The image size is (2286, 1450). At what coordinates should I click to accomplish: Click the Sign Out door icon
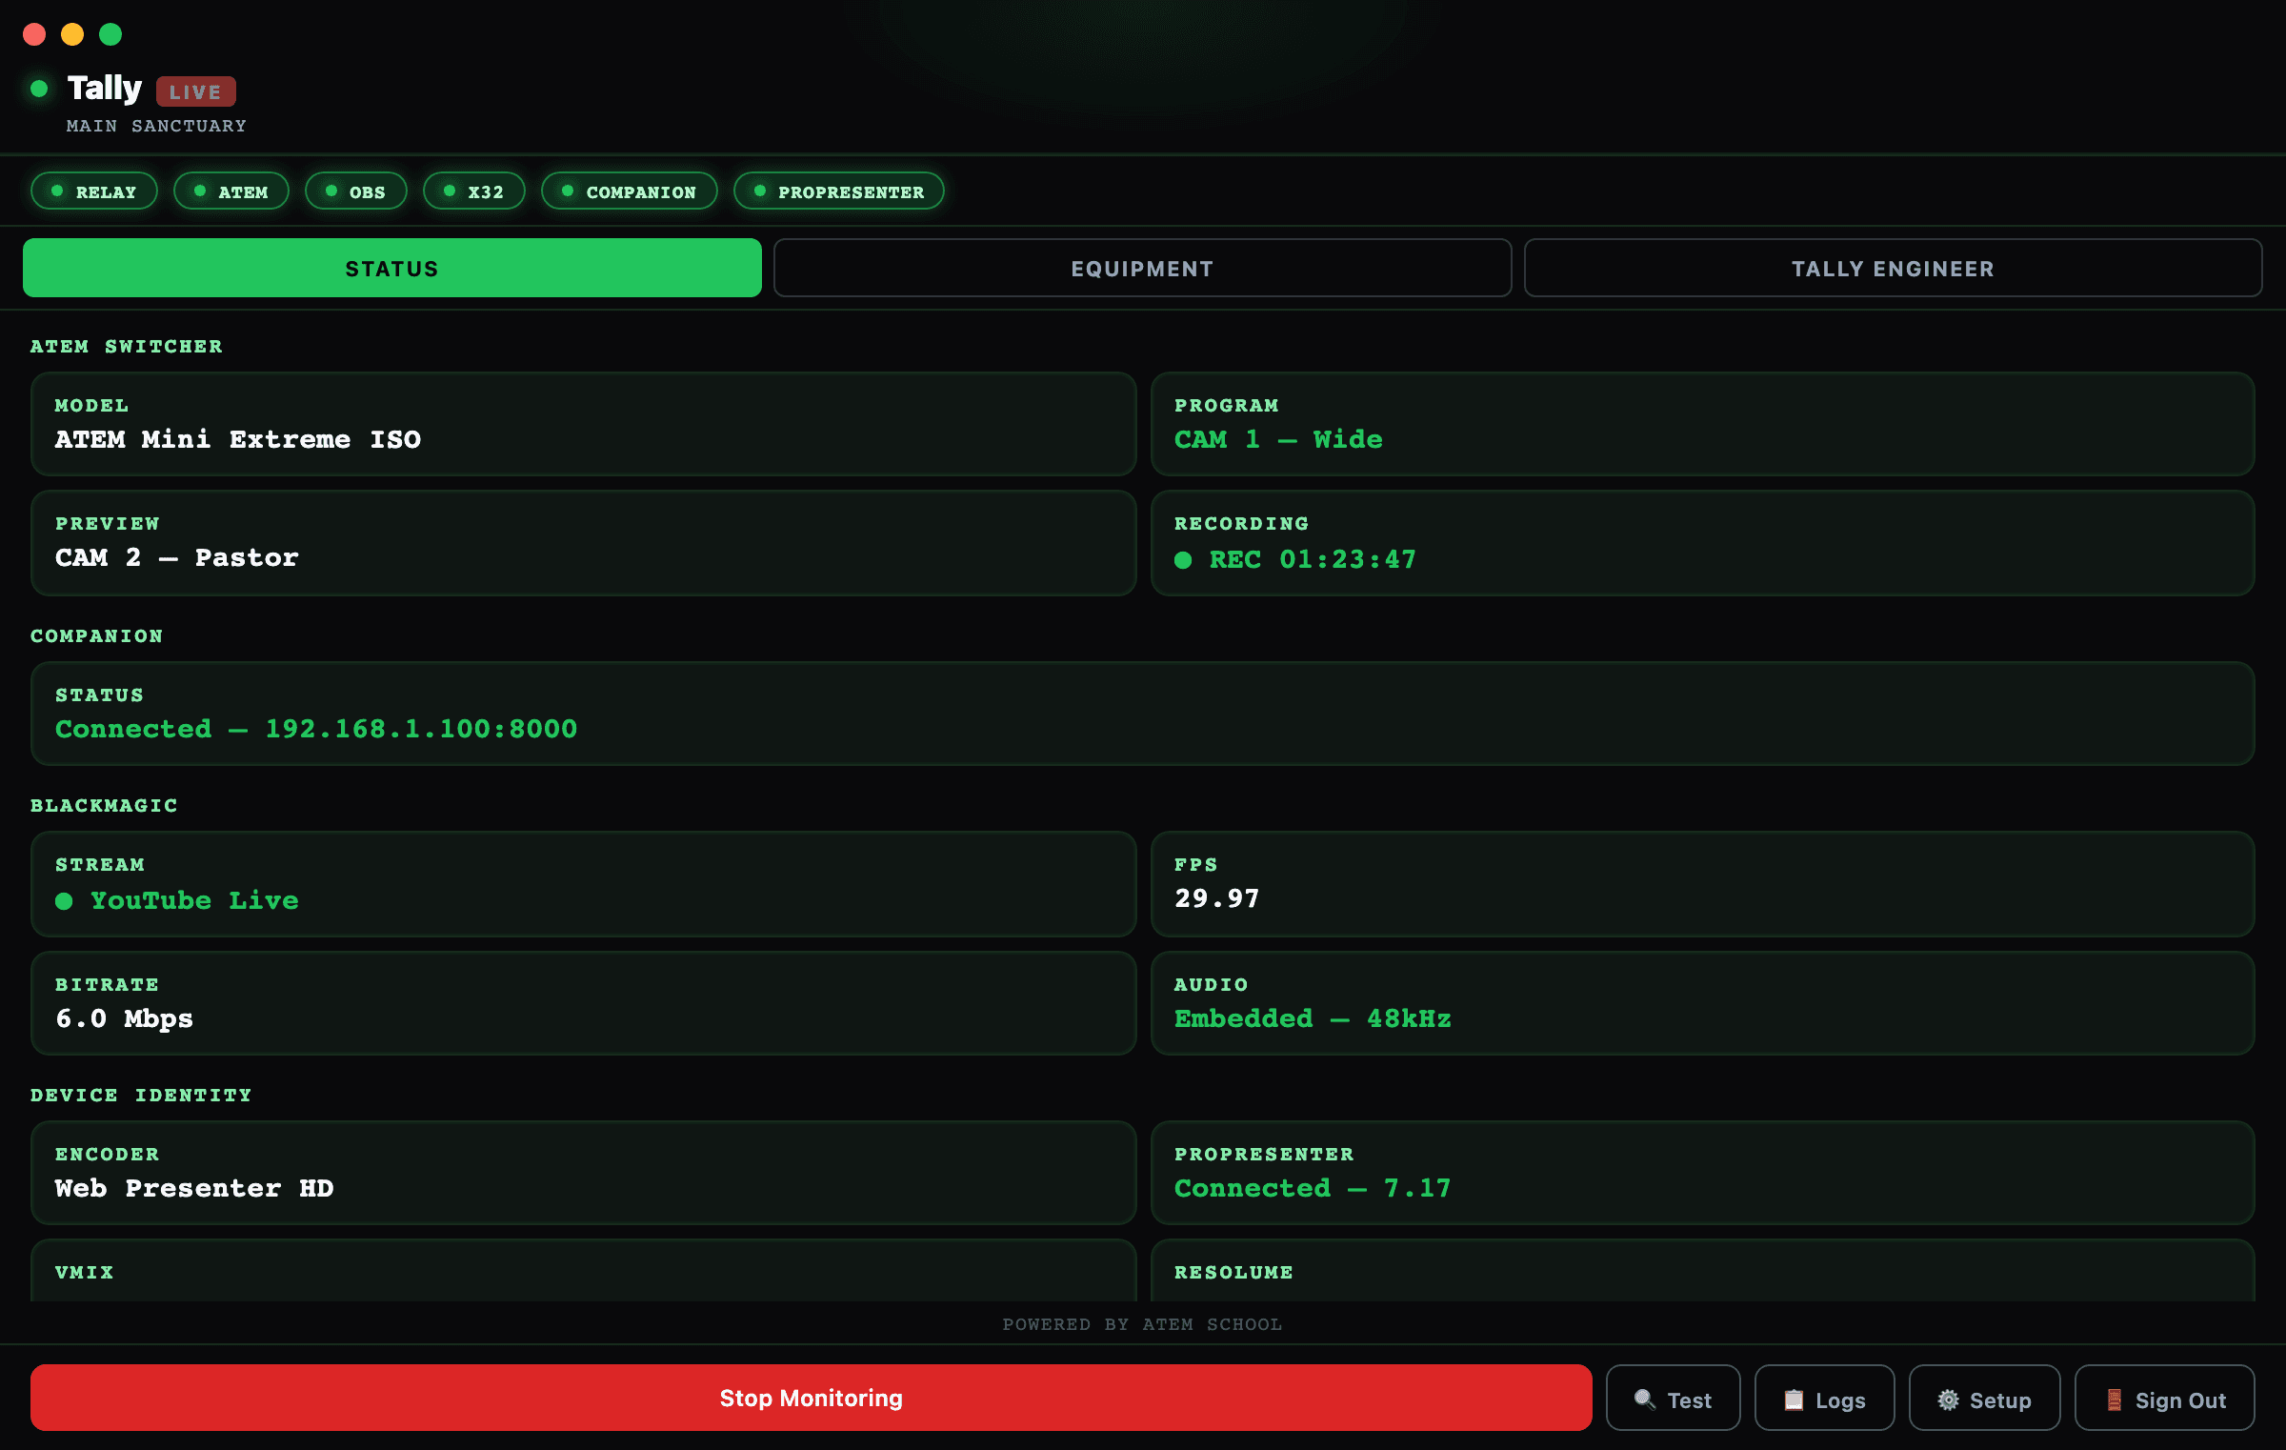click(2115, 1398)
